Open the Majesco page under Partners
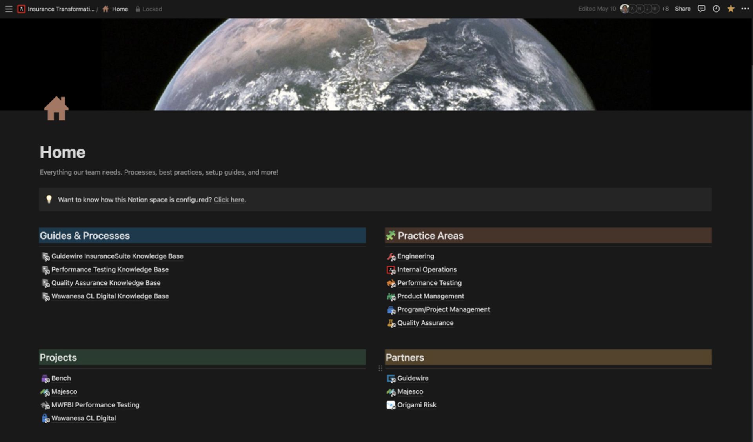This screenshot has width=753, height=442. pos(410,391)
